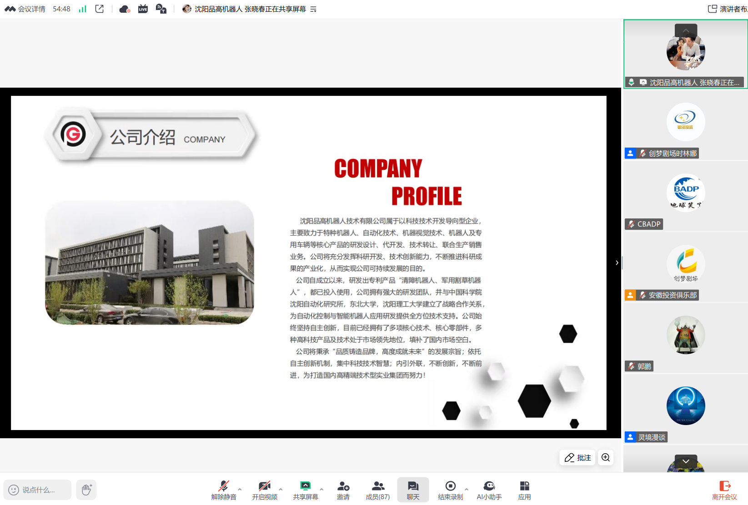The height and width of the screenshot is (505, 748).
Task: Select the 郭鹏 participant avatar
Action: click(x=686, y=335)
